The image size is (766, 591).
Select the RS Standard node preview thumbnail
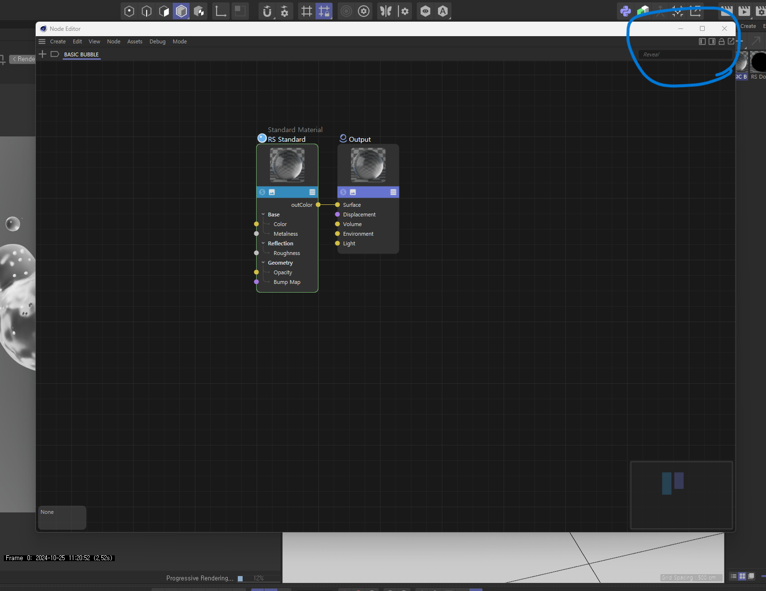point(287,165)
